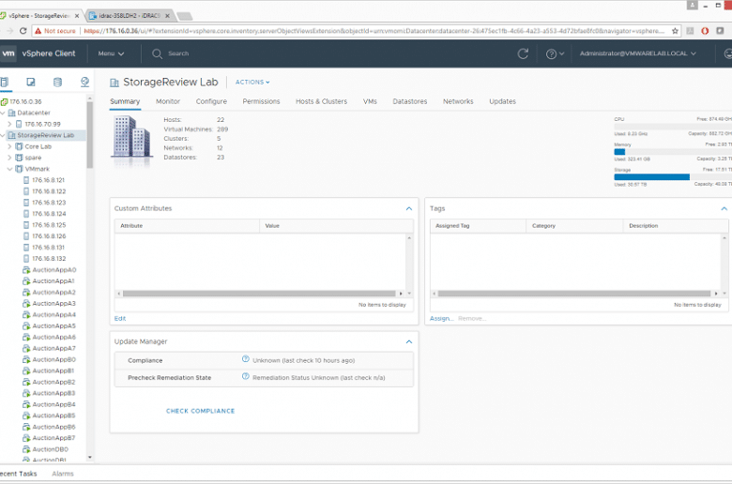This screenshot has width=732, height=484.
Task: Click the search magnifier icon
Action: coord(157,53)
